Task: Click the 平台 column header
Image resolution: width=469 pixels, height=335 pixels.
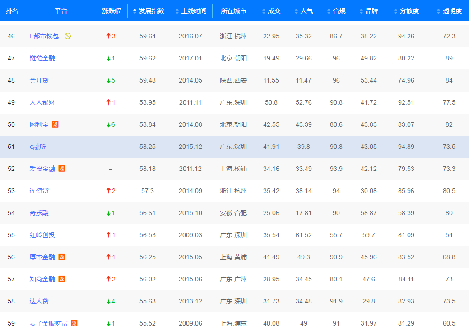Action: (x=61, y=11)
